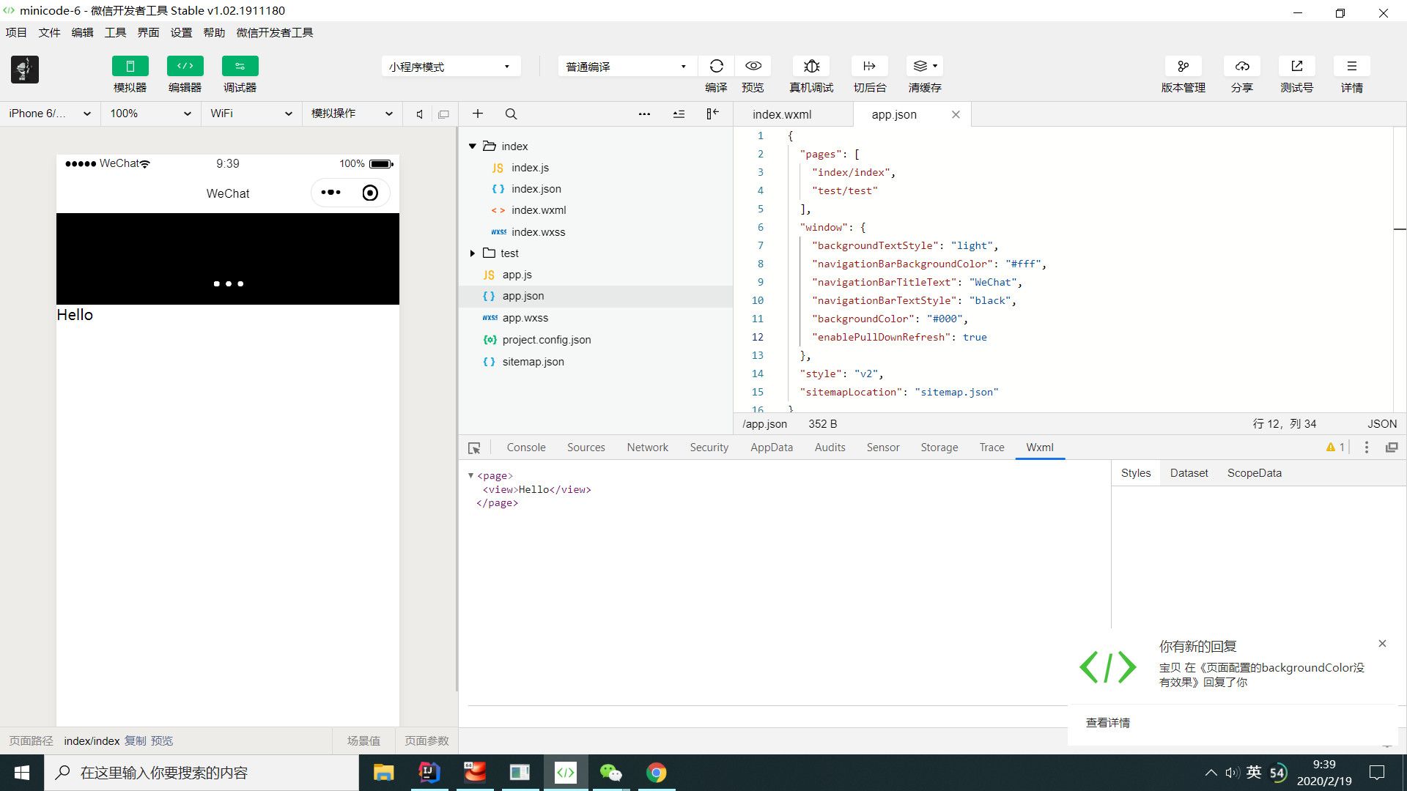Start real device debugging (真机调试)
The image size is (1407, 791).
point(811,66)
